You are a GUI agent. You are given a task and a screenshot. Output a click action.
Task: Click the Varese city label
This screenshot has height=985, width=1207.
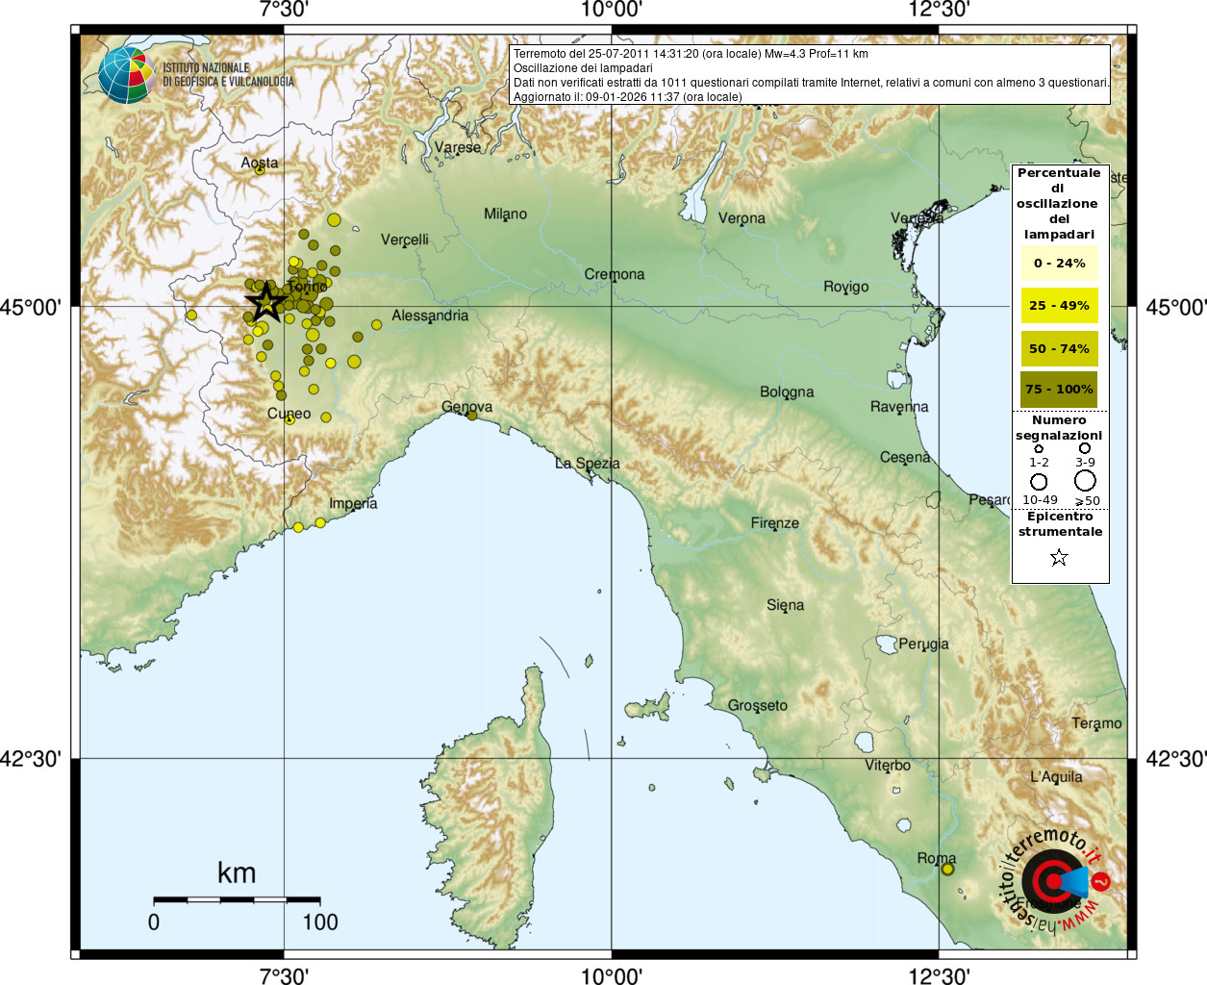coord(457,148)
